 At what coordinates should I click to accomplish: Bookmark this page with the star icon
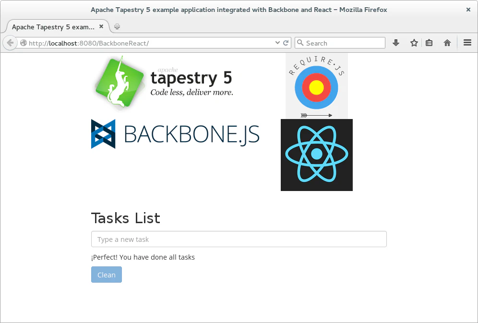click(x=414, y=43)
